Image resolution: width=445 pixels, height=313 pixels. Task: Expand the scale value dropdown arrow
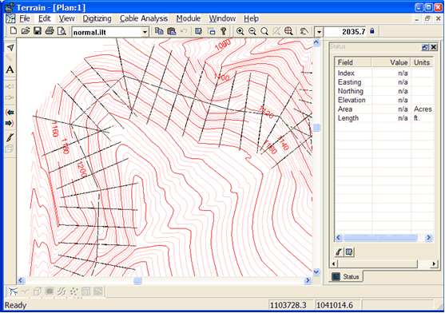(319, 32)
